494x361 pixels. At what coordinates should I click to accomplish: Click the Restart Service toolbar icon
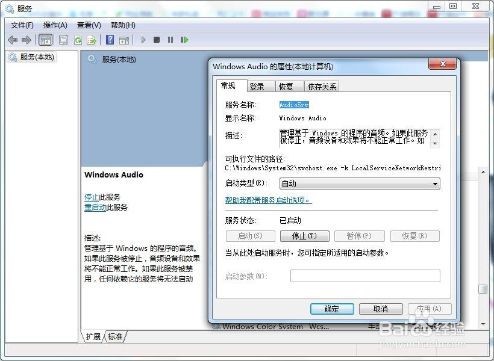click(x=184, y=40)
